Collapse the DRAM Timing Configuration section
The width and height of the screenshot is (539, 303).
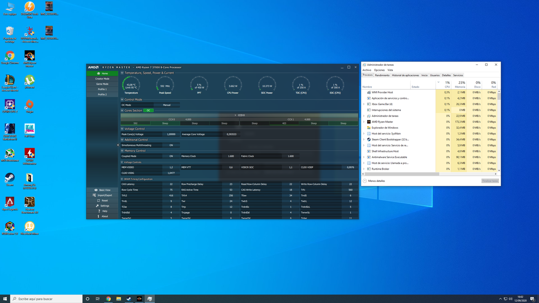(x=123, y=179)
